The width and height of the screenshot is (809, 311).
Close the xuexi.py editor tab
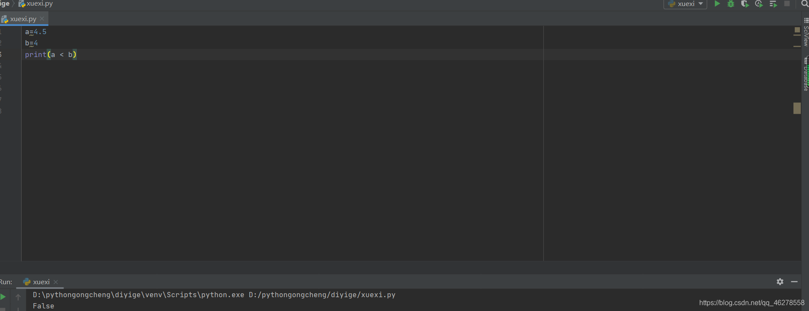[x=42, y=19]
